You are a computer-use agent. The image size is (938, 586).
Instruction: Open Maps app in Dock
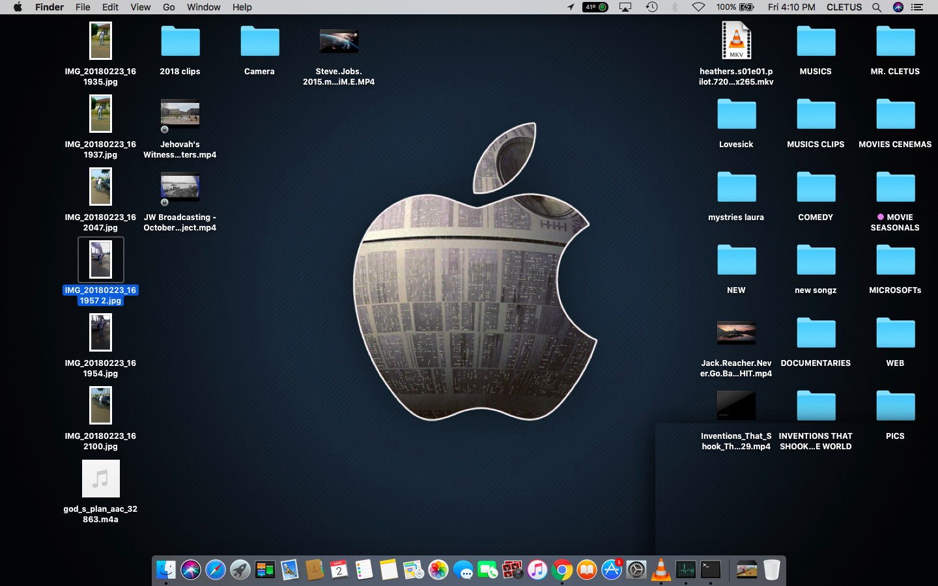click(x=414, y=570)
